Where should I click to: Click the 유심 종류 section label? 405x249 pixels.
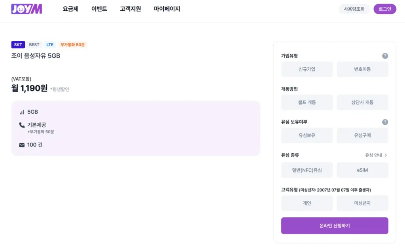point(290,155)
